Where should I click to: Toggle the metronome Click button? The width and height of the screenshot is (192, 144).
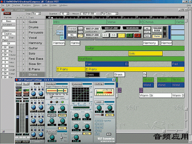[x=147, y=32]
